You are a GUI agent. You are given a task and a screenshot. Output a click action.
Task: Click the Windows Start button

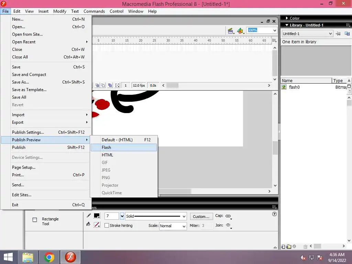pos(8,257)
